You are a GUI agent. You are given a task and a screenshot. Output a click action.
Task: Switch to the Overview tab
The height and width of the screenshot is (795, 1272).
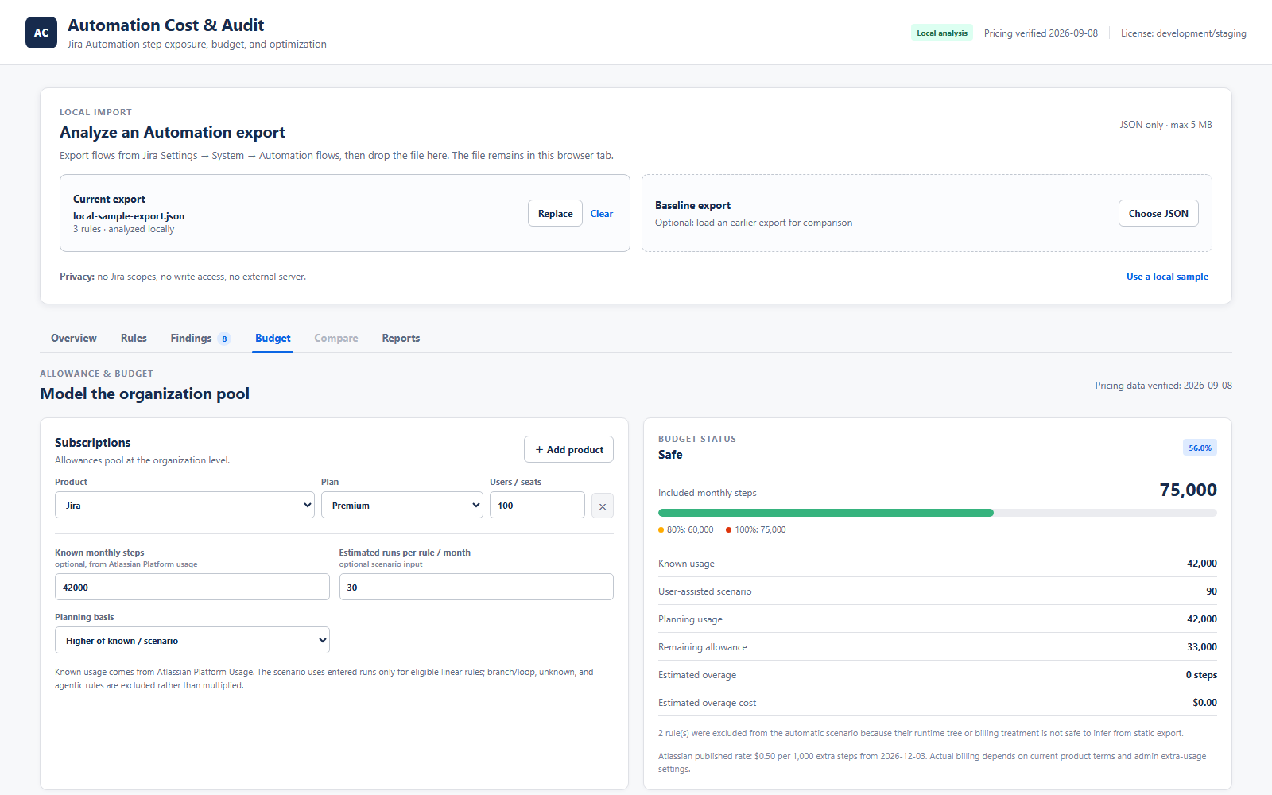[x=74, y=339]
